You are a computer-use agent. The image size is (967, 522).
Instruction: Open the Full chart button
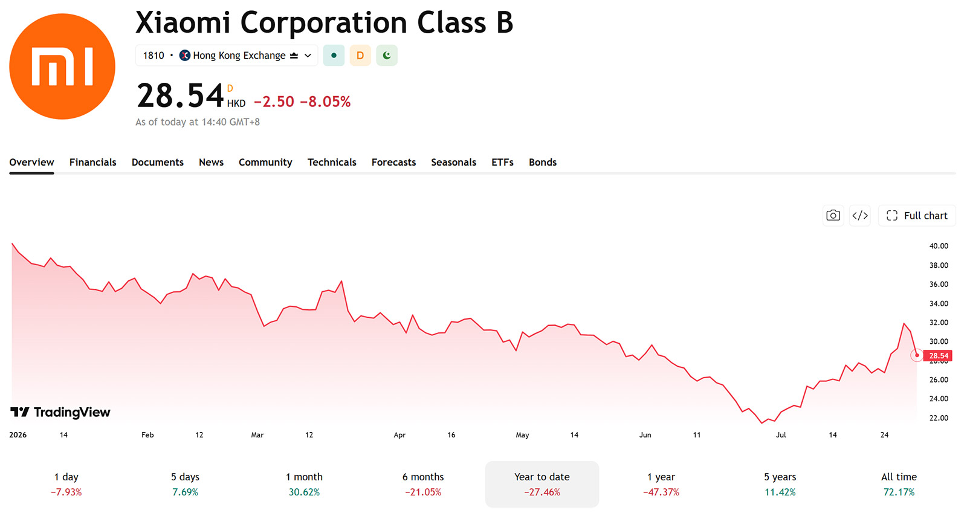pos(917,216)
